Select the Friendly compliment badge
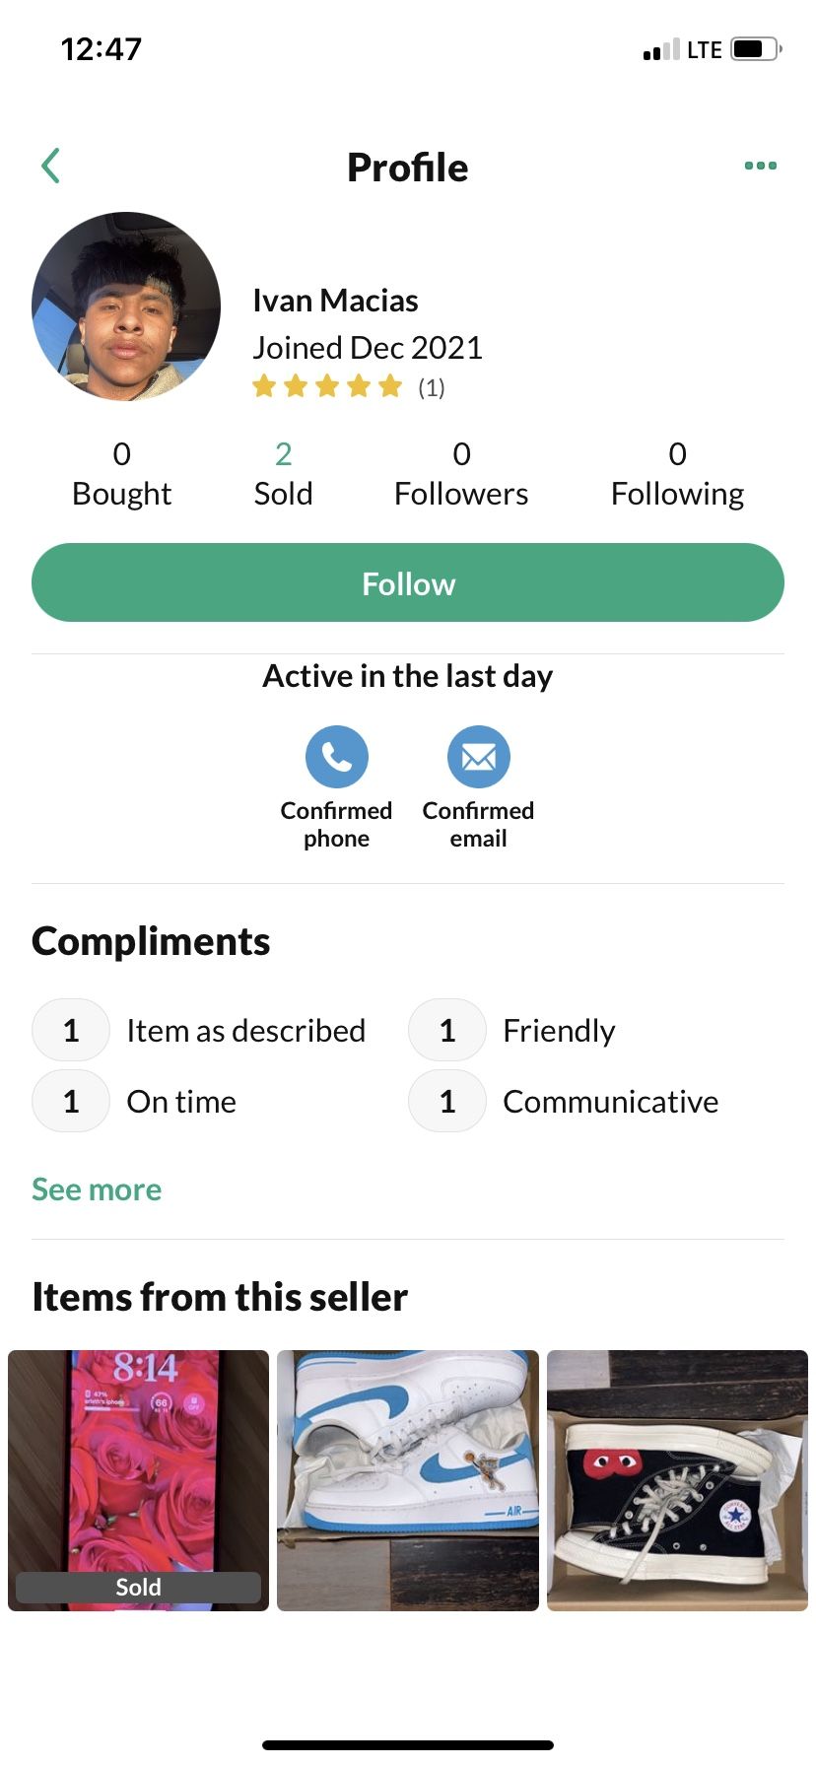The width and height of the screenshot is (816, 1766). [x=512, y=1031]
